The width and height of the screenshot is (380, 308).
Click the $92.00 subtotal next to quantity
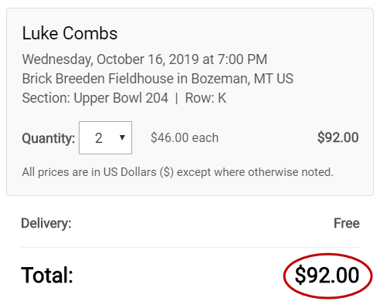(x=338, y=137)
